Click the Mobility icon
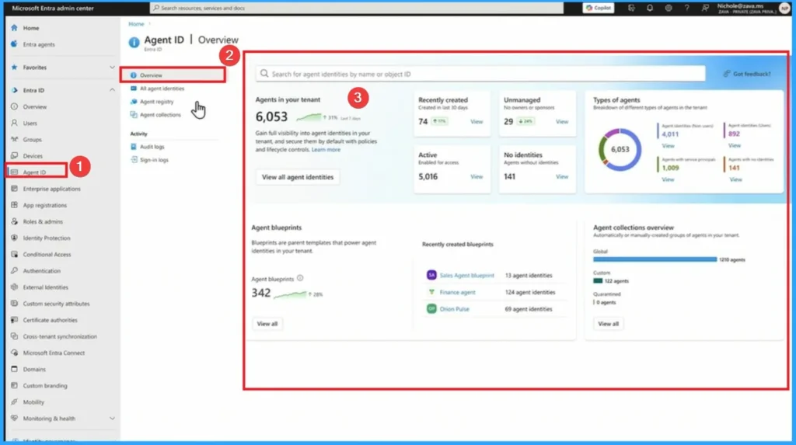 click(14, 402)
